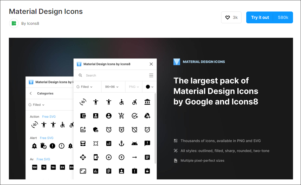Open Free SVG link next to Alert
The width and height of the screenshot is (301, 185).
[47, 138]
